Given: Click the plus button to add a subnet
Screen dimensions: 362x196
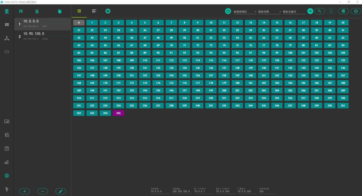Looking at the screenshot, I should pyautogui.click(x=24, y=191).
